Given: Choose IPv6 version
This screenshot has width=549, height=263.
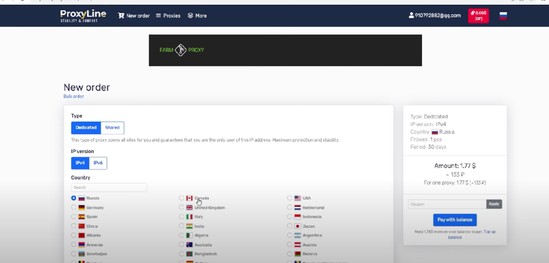Looking at the screenshot, I should point(98,163).
